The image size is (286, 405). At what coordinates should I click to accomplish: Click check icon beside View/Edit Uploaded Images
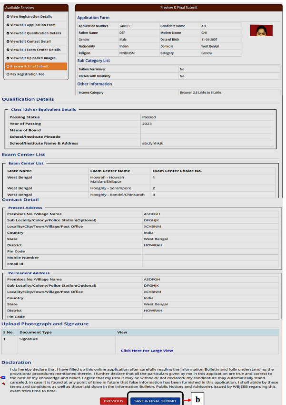point(7,58)
